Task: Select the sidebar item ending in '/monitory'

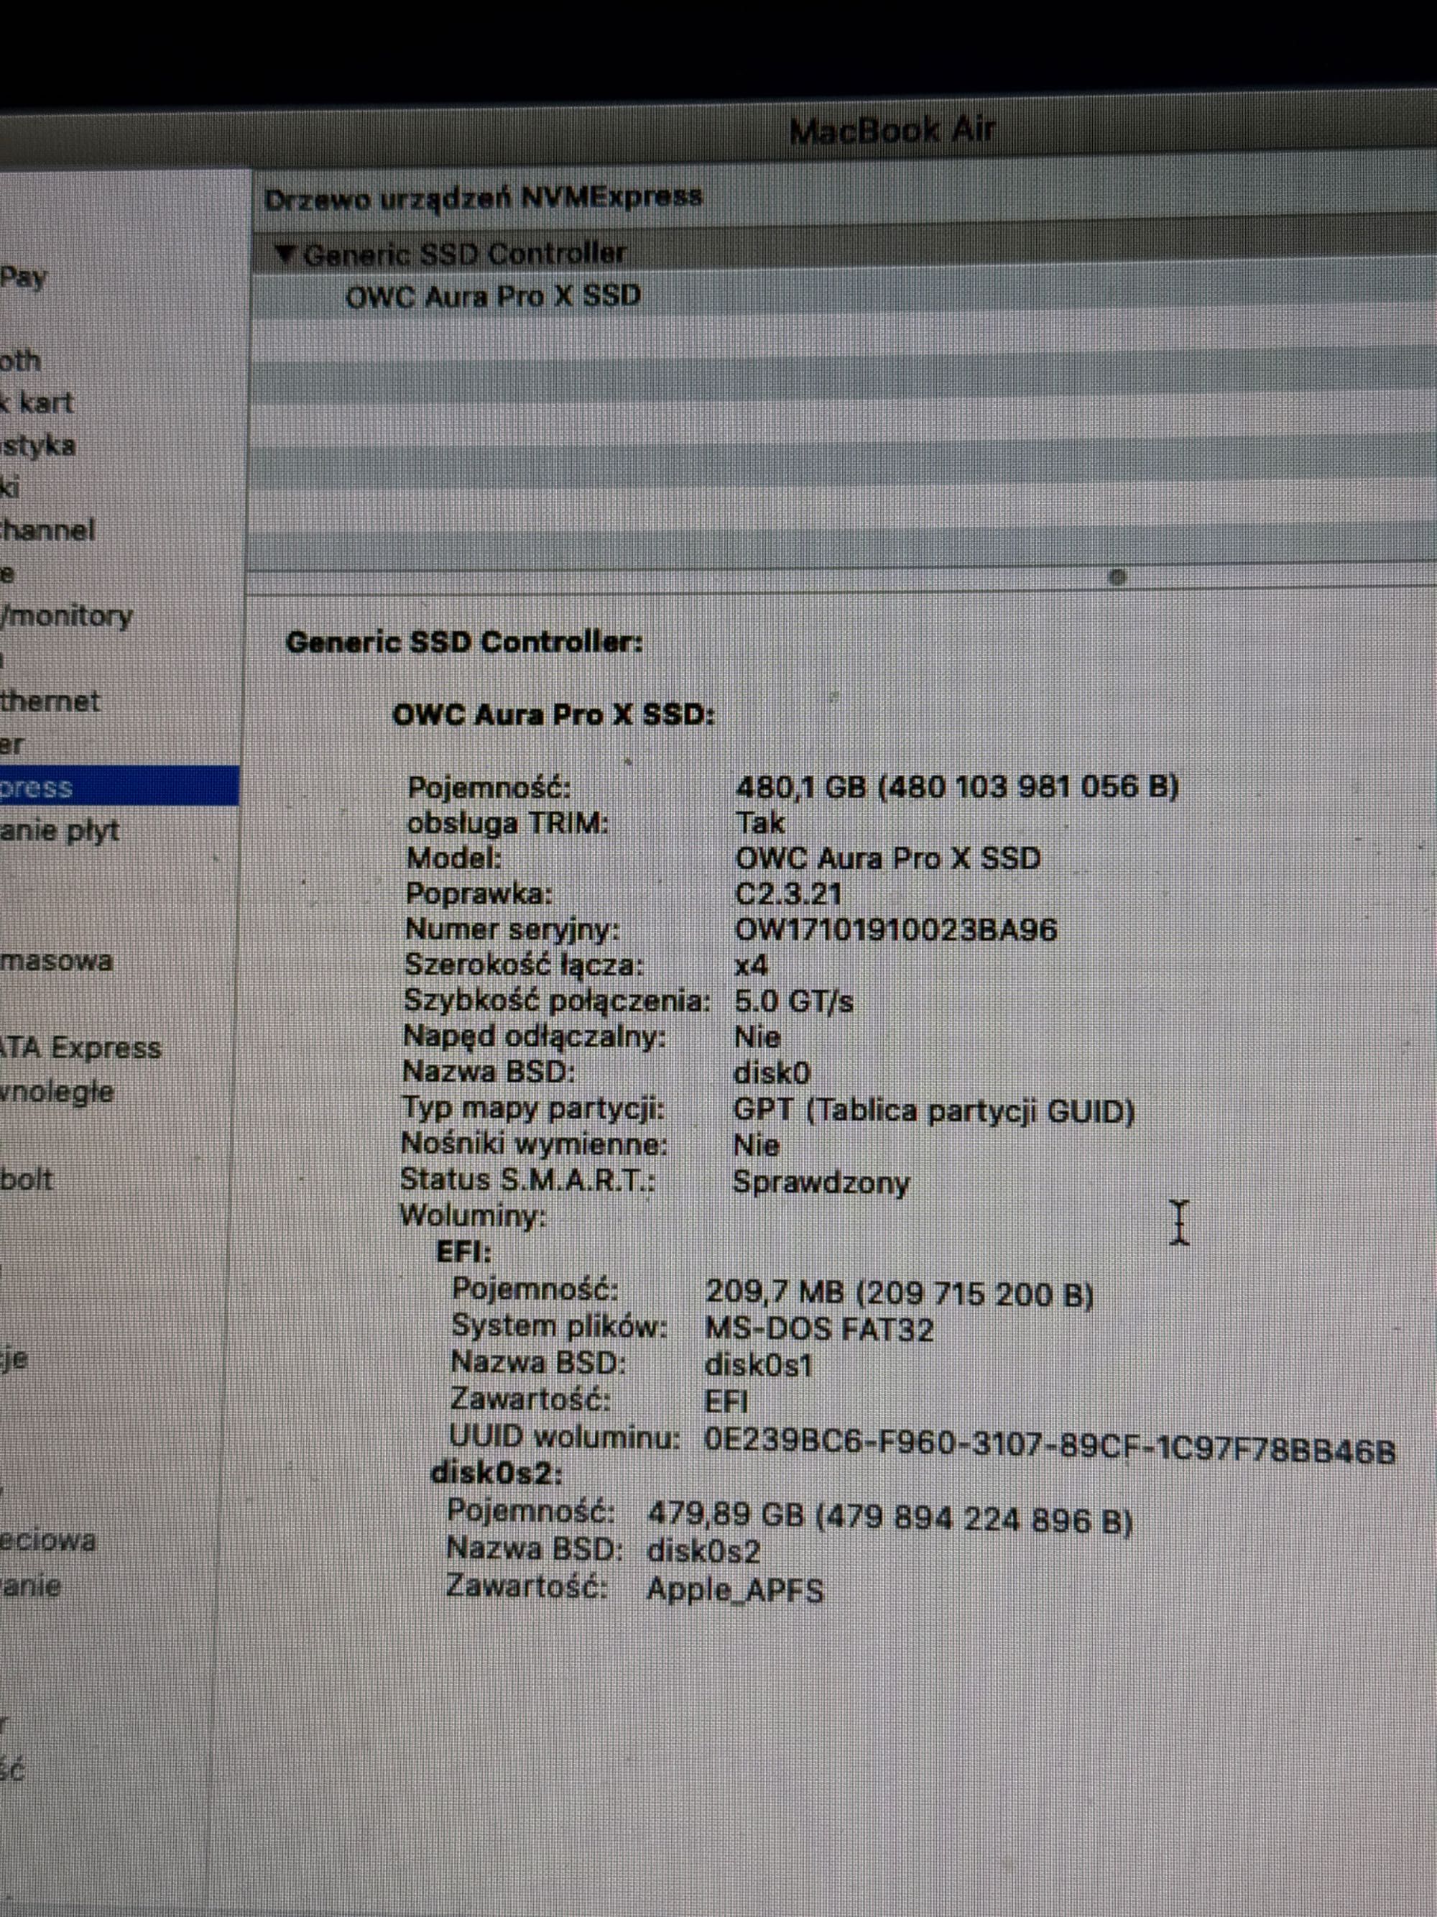Action: 67,616
